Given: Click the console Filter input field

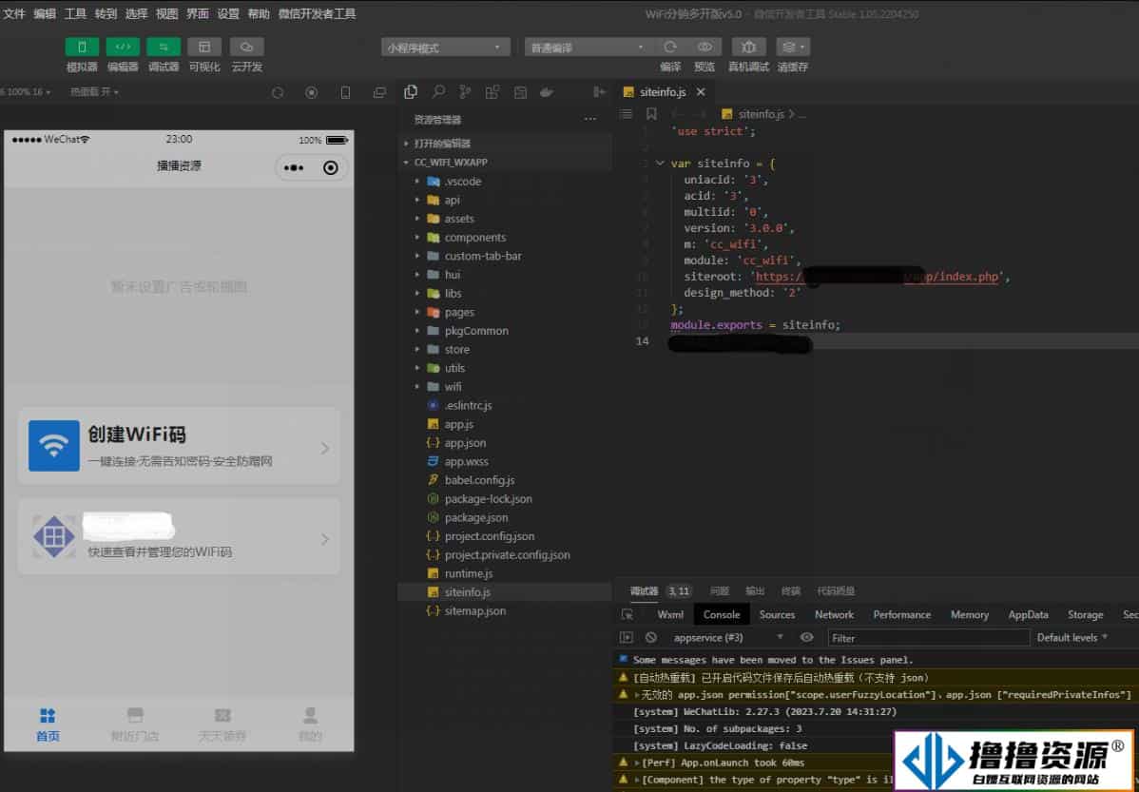Looking at the screenshot, I should pyautogui.click(x=928, y=638).
